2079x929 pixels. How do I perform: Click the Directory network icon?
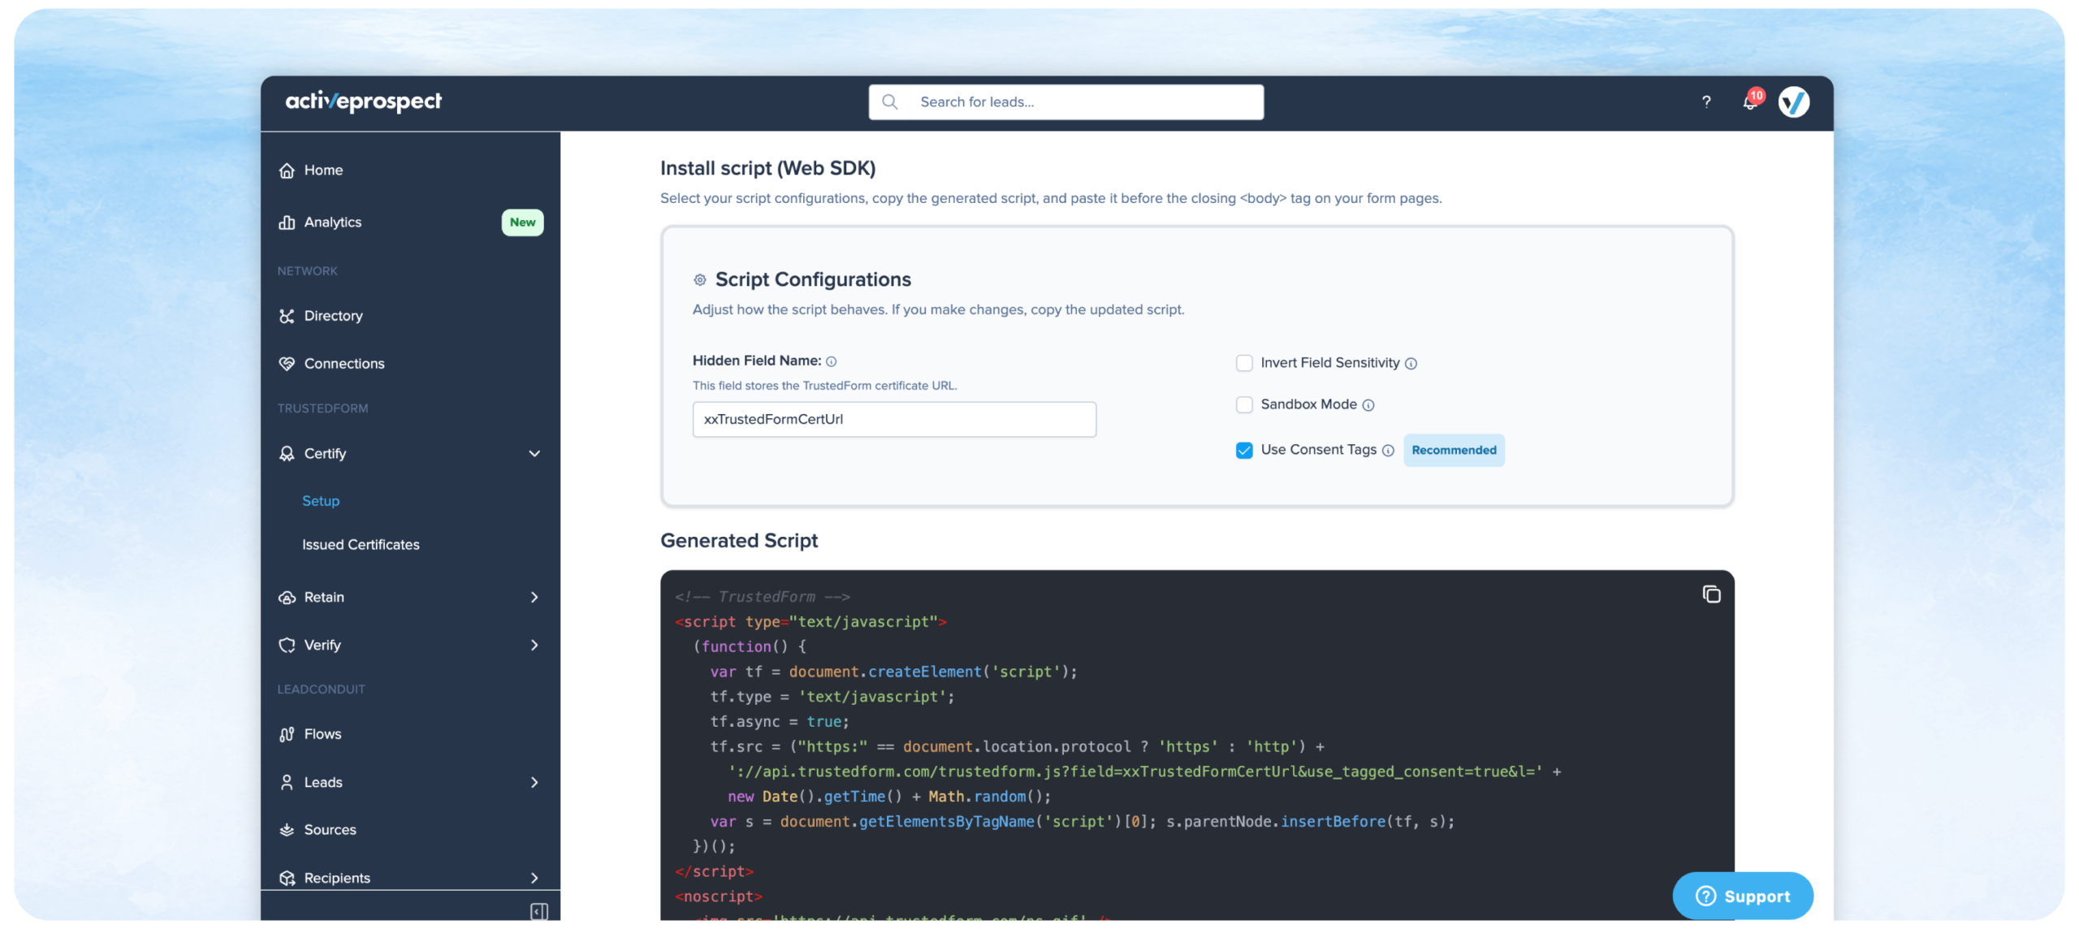287,316
